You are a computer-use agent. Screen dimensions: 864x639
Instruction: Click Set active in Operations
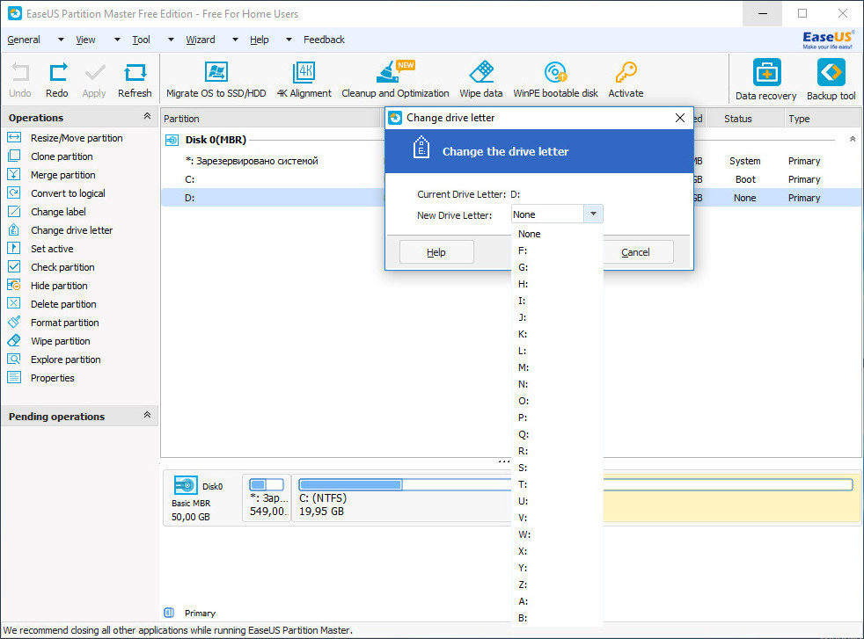52,249
